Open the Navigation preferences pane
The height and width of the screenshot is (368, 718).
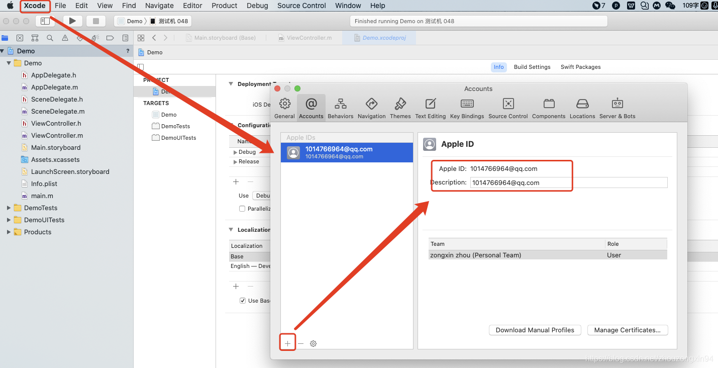point(371,108)
